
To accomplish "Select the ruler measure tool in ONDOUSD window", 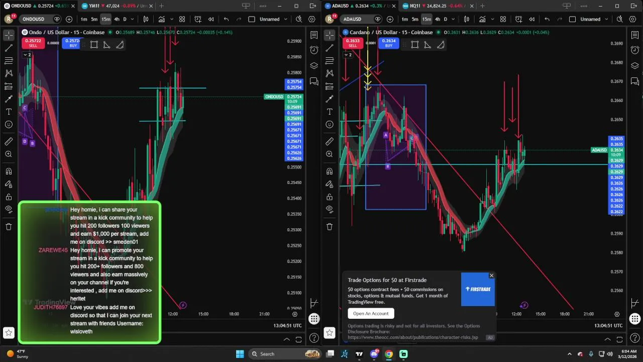I will pos(9,141).
